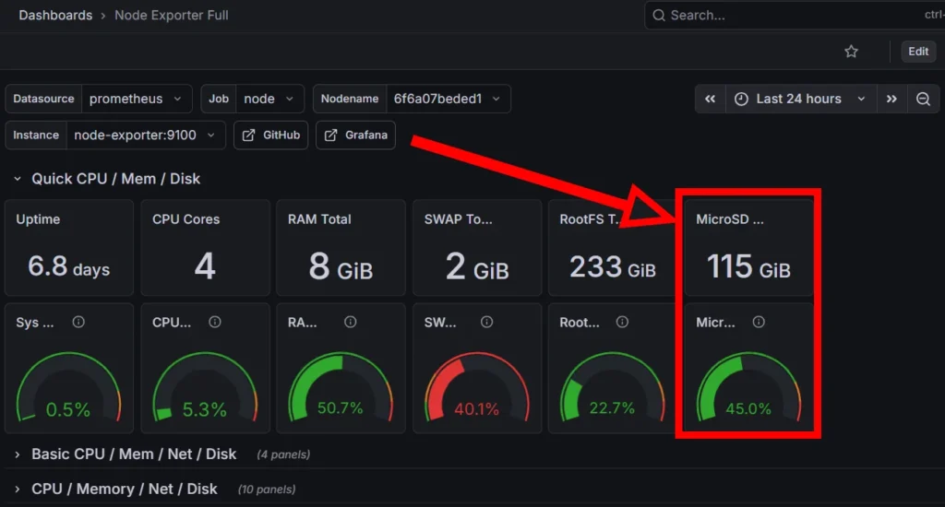Click the 45.0% MicroSD gauge
This screenshot has width=945, height=507.
pos(748,387)
